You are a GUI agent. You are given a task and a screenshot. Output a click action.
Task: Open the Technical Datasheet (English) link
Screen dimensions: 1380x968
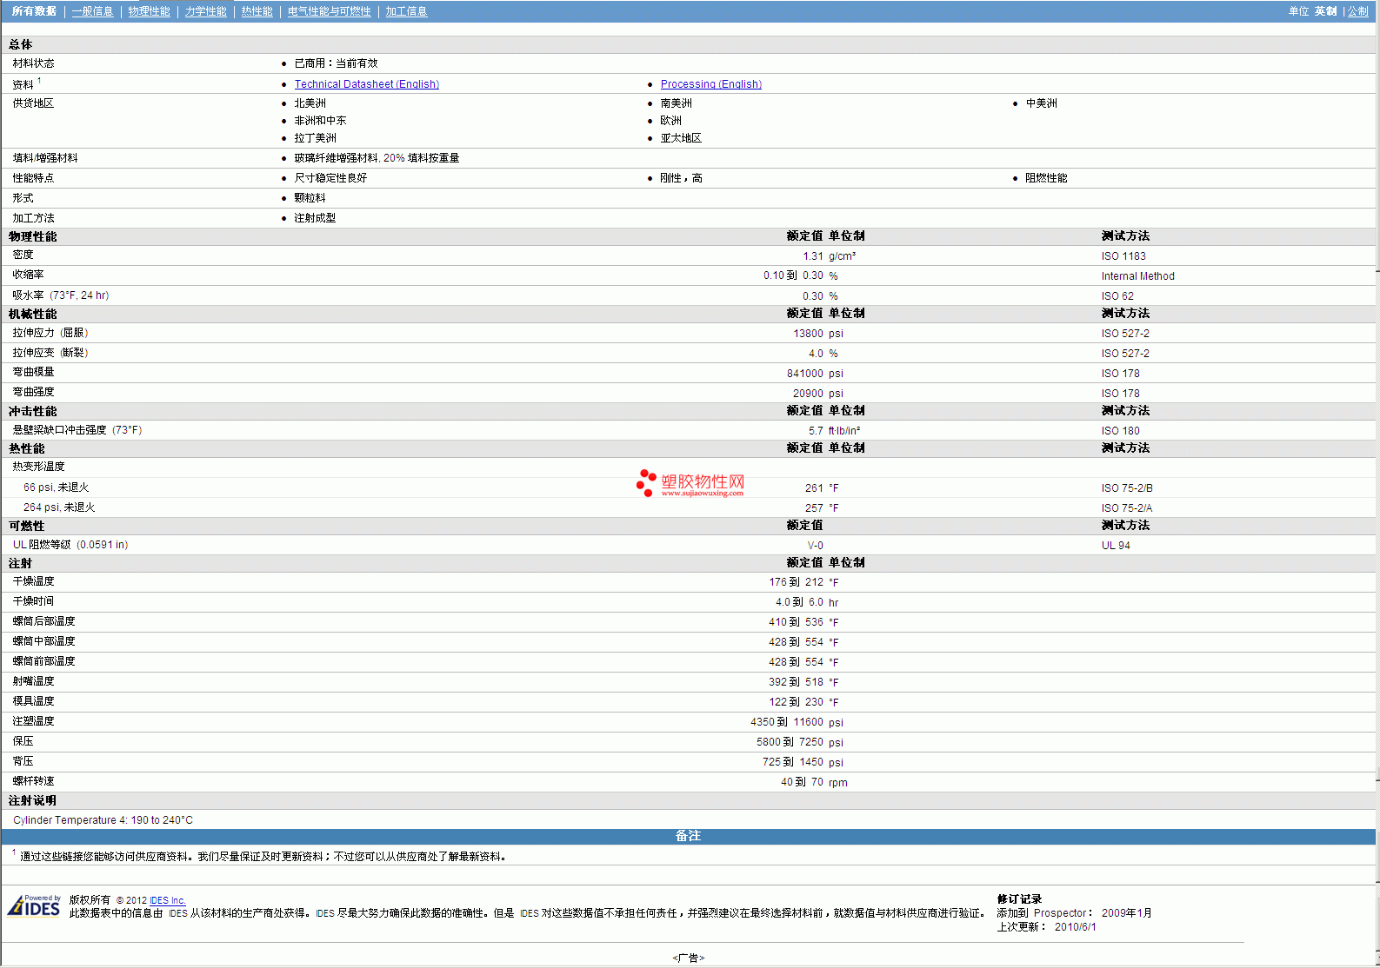coord(366,84)
